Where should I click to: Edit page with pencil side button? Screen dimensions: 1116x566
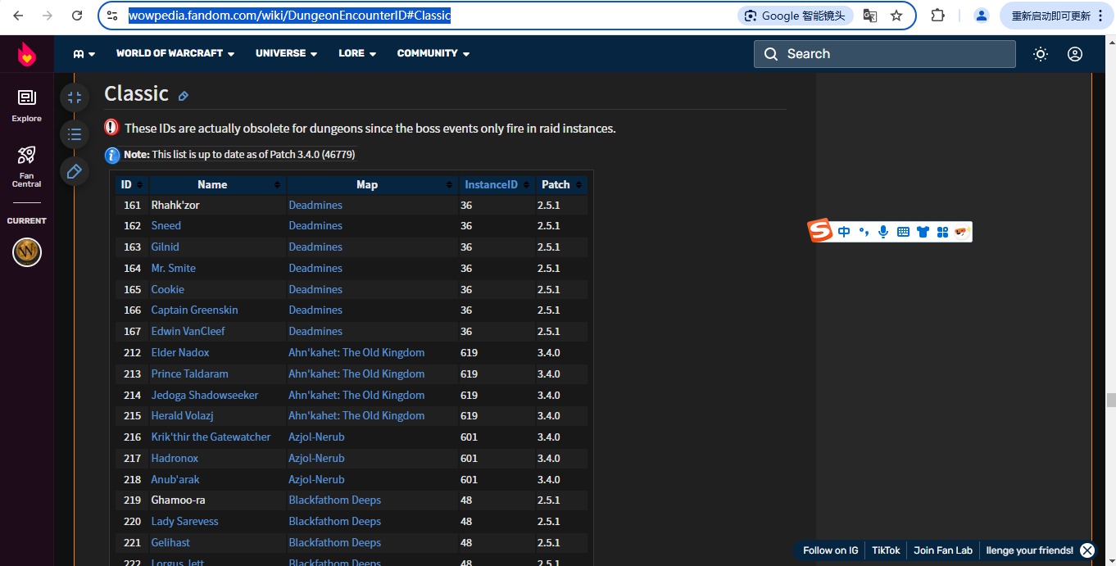75,171
